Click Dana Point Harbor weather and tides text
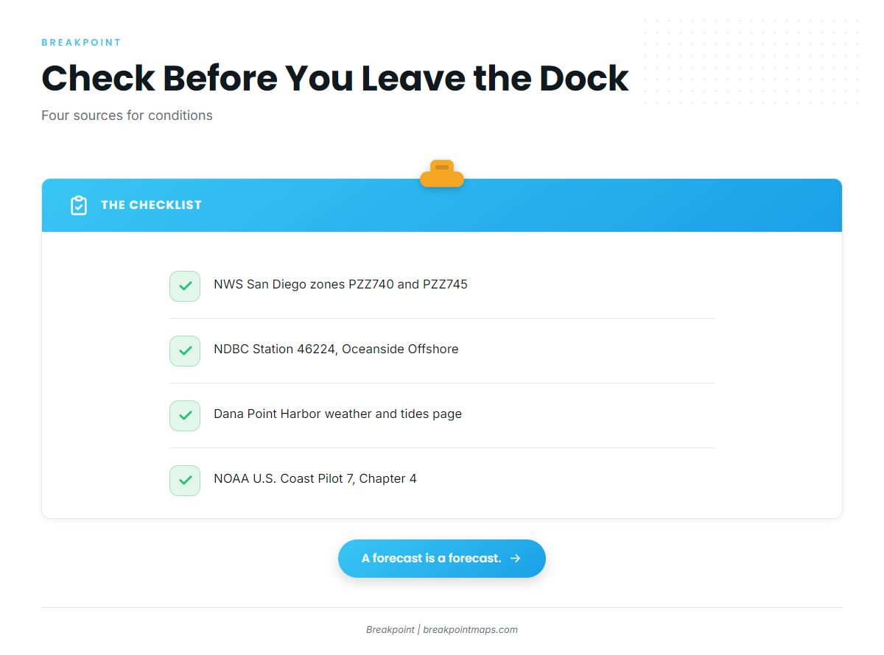The width and height of the screenshot is (884, 655). pyautogui.click(x=337, y=414)
